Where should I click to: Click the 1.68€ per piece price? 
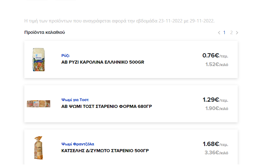click(215, 144)
